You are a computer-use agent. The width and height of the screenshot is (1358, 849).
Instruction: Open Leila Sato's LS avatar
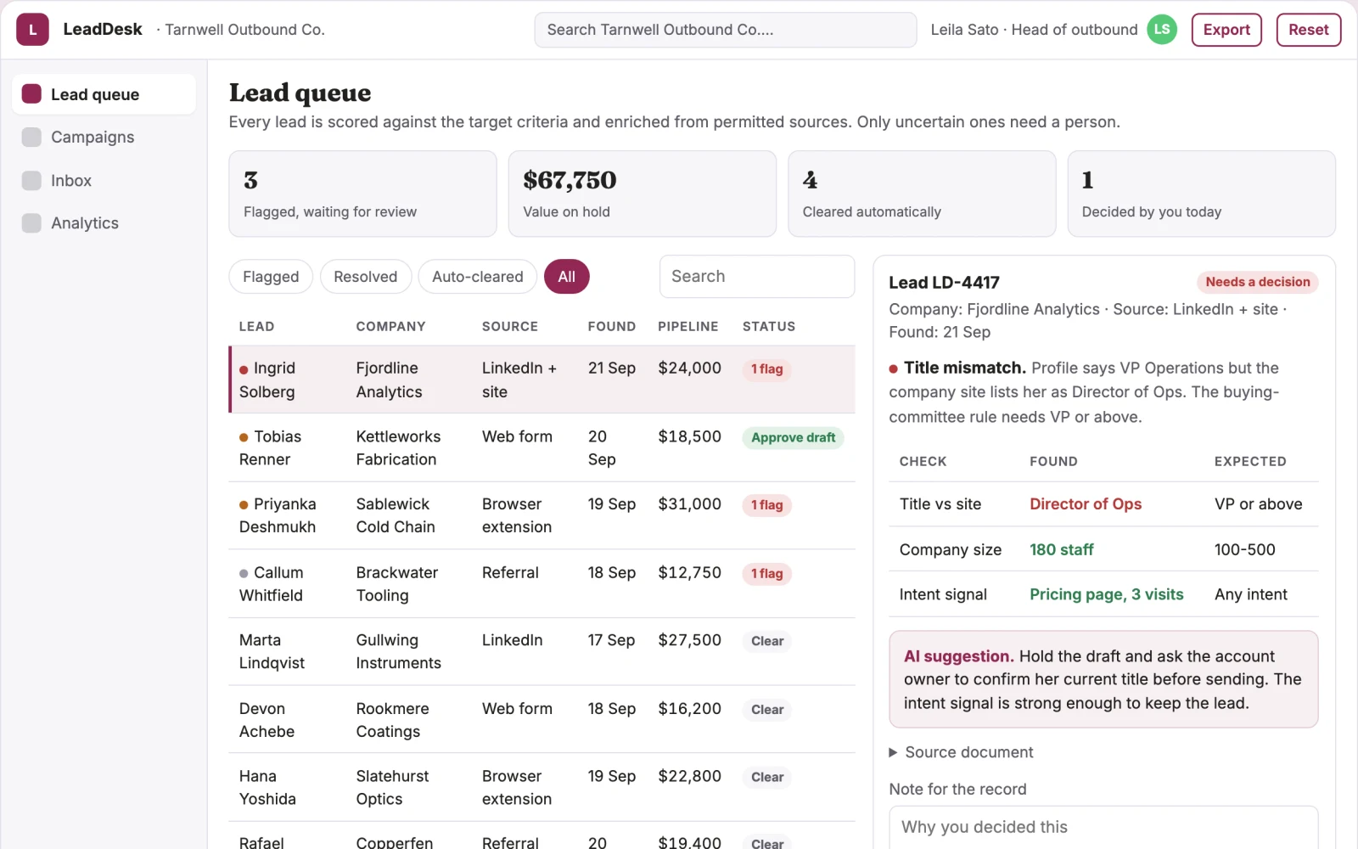pyautogui.click(x=1162, y=30)
